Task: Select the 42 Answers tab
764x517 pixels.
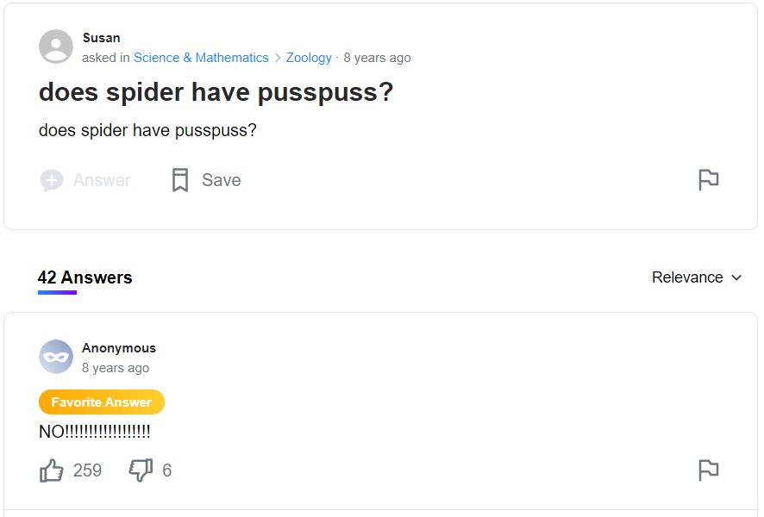Action: pyautogui.click(x=85, y=277)
